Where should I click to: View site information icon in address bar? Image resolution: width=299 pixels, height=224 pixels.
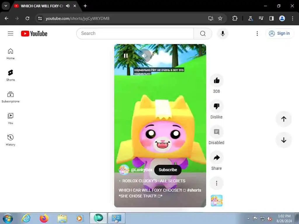(40, 18)
